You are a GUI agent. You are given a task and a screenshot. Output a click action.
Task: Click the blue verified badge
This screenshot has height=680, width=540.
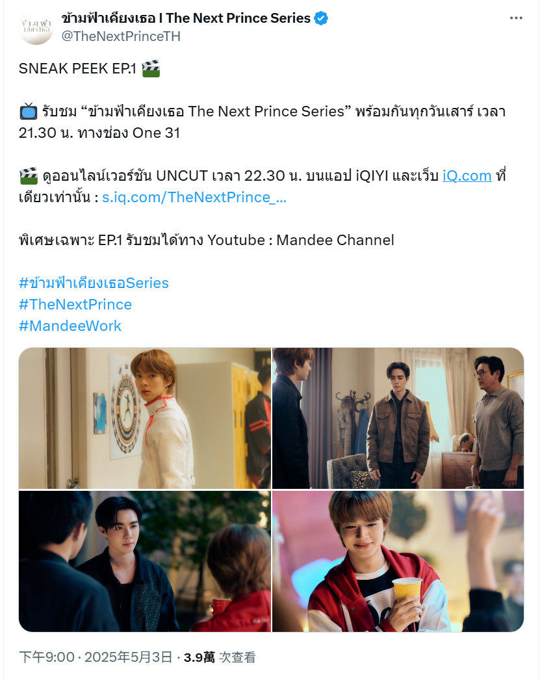(x=321, y=18)
